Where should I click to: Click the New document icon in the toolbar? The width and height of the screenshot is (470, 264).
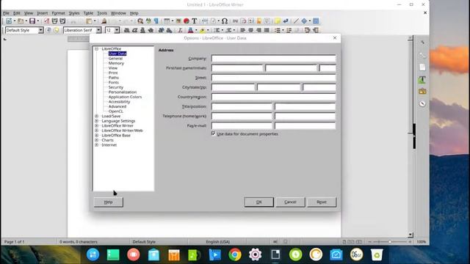click(x=9, y=21)
